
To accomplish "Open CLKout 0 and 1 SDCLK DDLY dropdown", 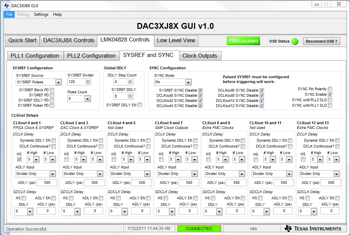I will [30, 211].
